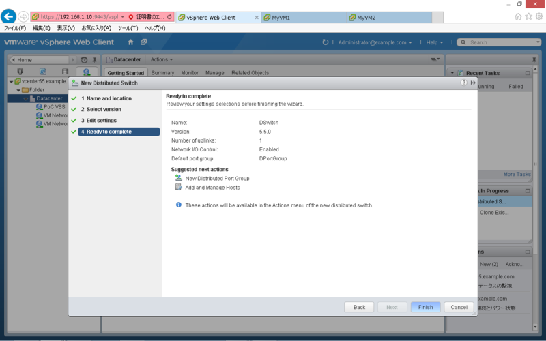The height and width of the screenshot is (341, 546).
Task: Open the address bar URL dropdown arrow
Action: 123,16
